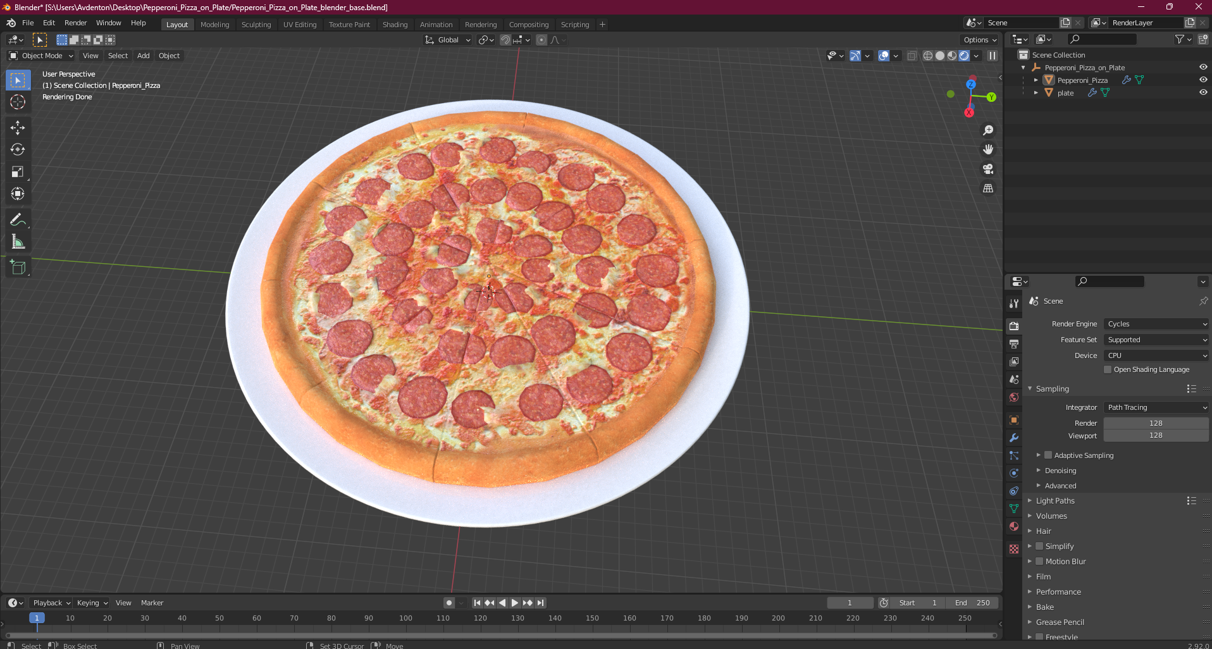This screenshot has width=1212, height=649.
Task: Hide the Pepperoni_Pizza_on_Plate collection
Action: point(1203,67)
